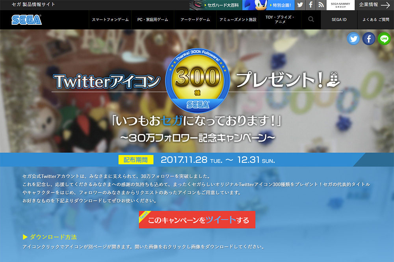394x262 pixels.
Task: Share via round Twitter button
Action: [353, 39]
